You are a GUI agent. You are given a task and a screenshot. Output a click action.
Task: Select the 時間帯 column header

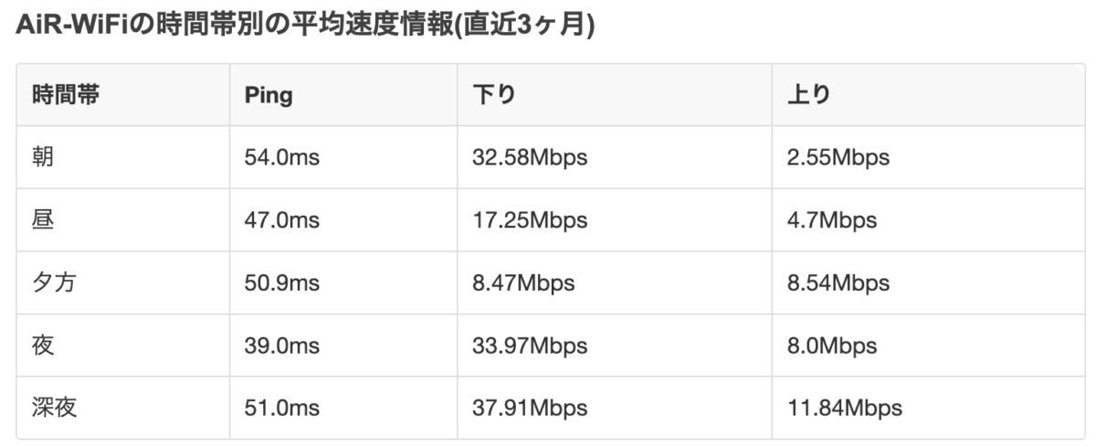point(65,95)
